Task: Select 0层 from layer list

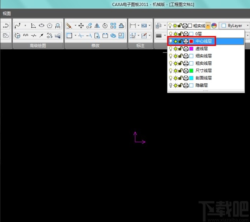Action: coord(206,34)
